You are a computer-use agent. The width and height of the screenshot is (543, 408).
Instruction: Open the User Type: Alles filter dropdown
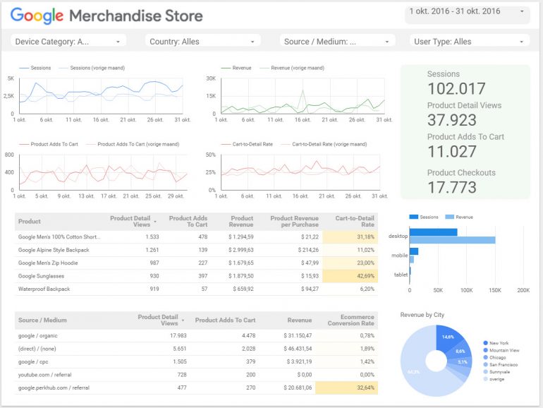click(469, 41)
